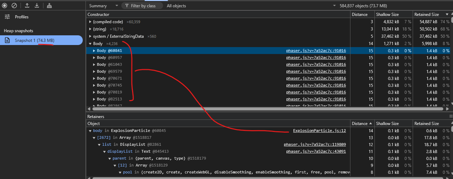The height and width of the screenshot is (179, 453).
Task: Open the Summary view dropdown
Action: [103, 6]
